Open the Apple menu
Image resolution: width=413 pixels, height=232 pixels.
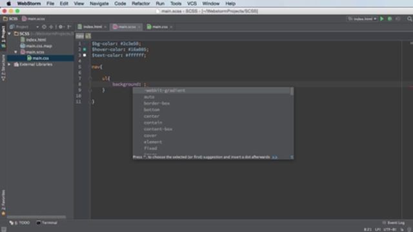(x=8, y=3)
